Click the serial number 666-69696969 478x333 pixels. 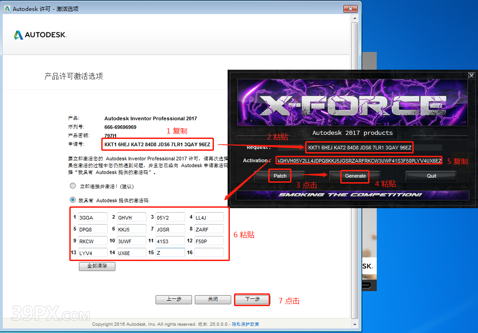pyautogui.click(x=120, y=127)
